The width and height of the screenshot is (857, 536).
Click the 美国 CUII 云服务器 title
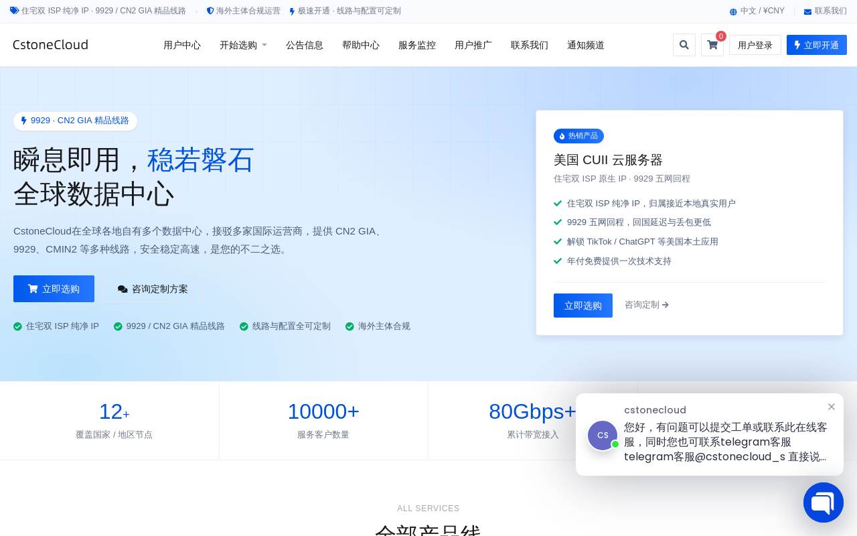tap(608, 159)
